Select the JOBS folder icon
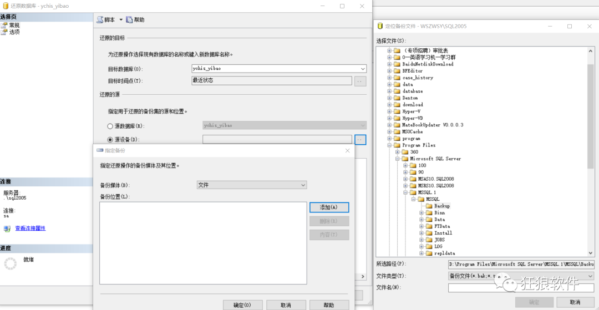 click(429, 240)
